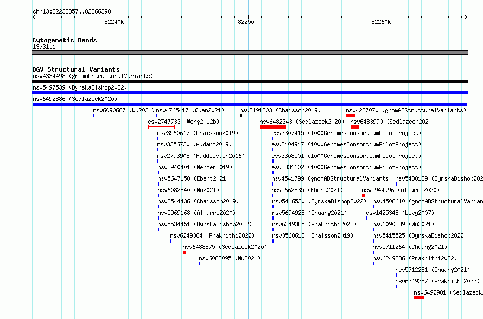
Task: Open nsv3560618 (Chaisson2019) label
Action: coord(313,235)
